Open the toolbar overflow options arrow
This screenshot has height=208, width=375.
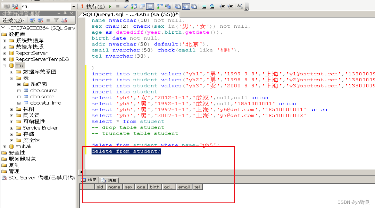pyautogui.click(x=247, y=8)
